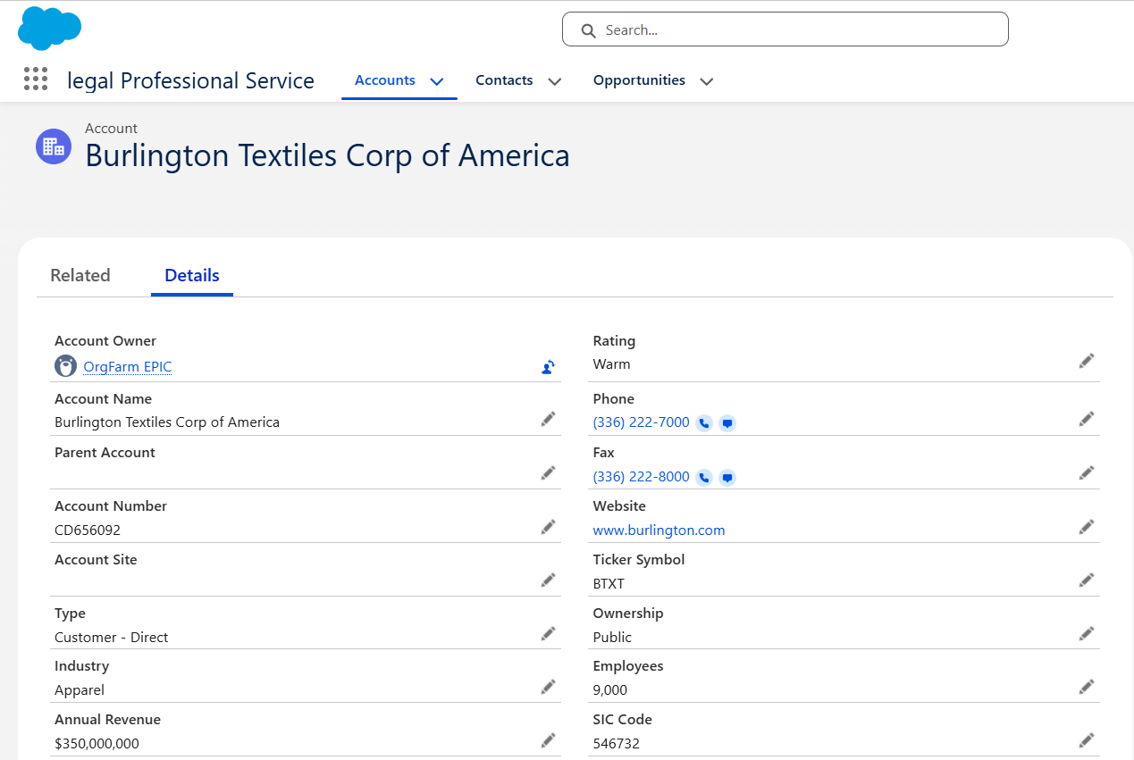Edit the Industry field pencil

pyautogui.click(x=549, y=687)
